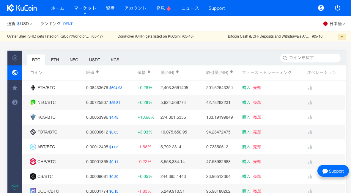The height and width of the screenshot is (193, 351).
Task: Sort by 終値 column
Action: (x=97, y=72)
